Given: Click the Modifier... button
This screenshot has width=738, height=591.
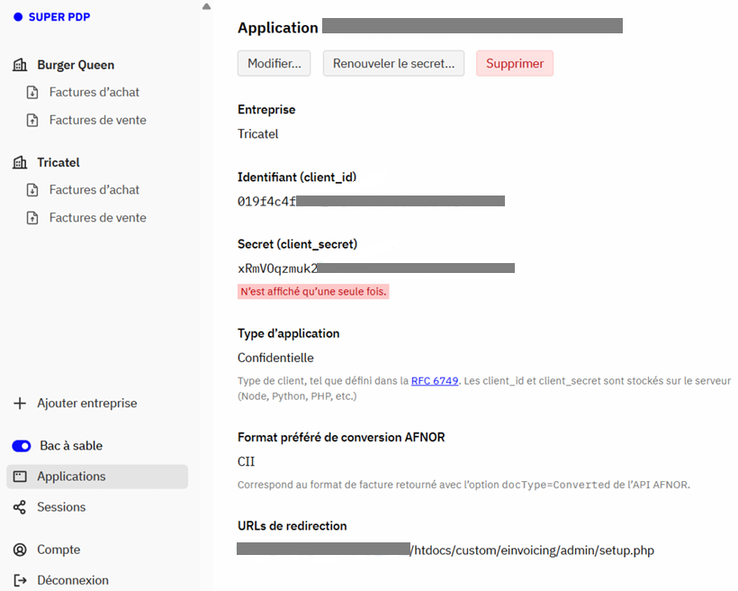Looking at the screenshot, I should tap(274, 63).
